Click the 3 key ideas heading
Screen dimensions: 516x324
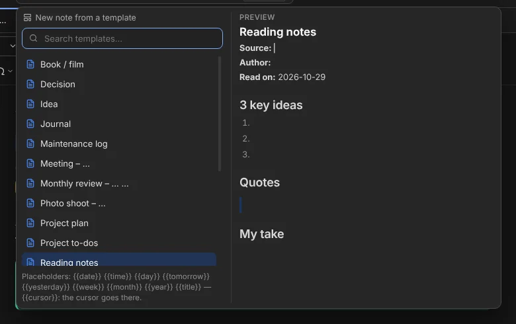[271, 105]
